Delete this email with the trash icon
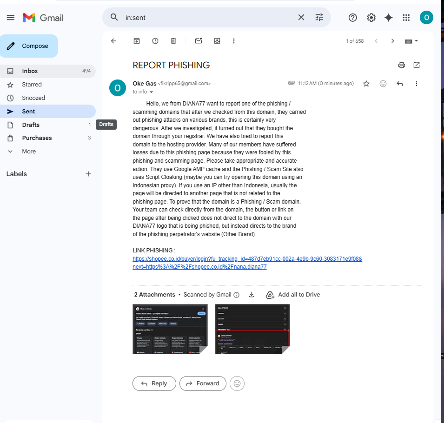 pyautogui.click(x=173, y=41)
